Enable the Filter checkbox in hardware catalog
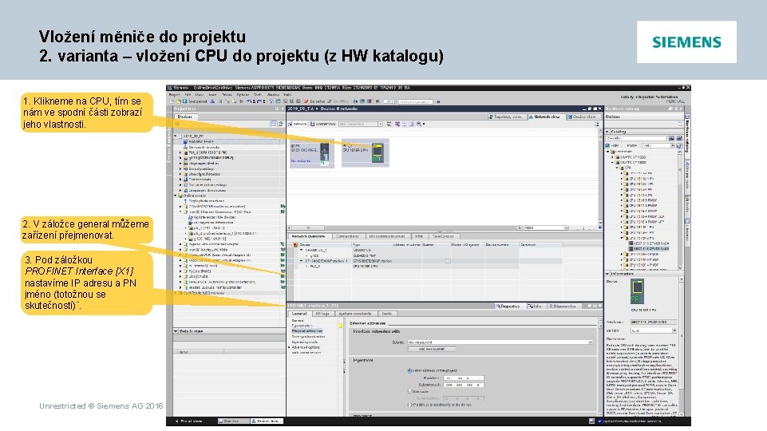The image size is (767, 431). (608, 146)
